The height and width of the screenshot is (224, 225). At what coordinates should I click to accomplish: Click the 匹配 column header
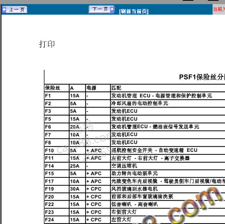116,88
